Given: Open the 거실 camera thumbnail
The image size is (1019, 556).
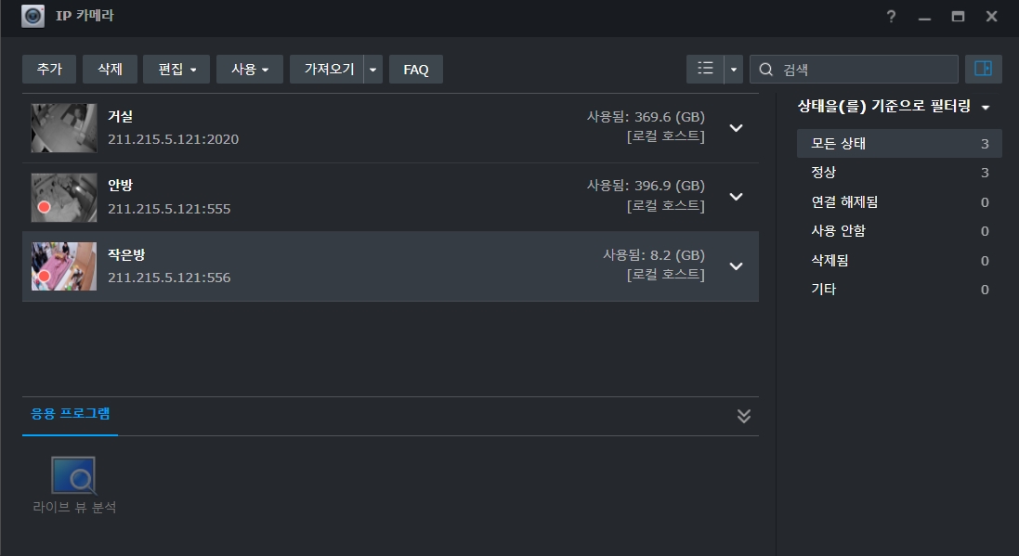Looking at the screenshot, I should pos(64,128).
